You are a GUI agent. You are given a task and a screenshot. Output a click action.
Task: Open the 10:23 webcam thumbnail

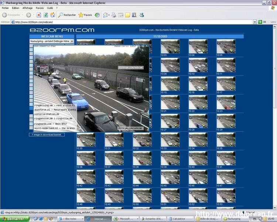tap(226, 102)
